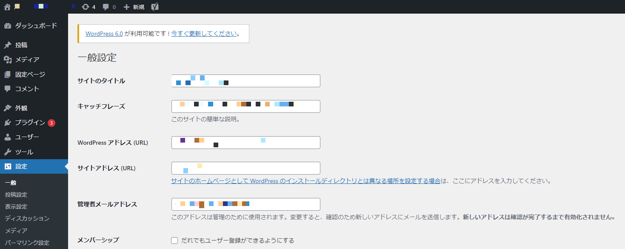Open ユーザー menu label

point(27,137)
